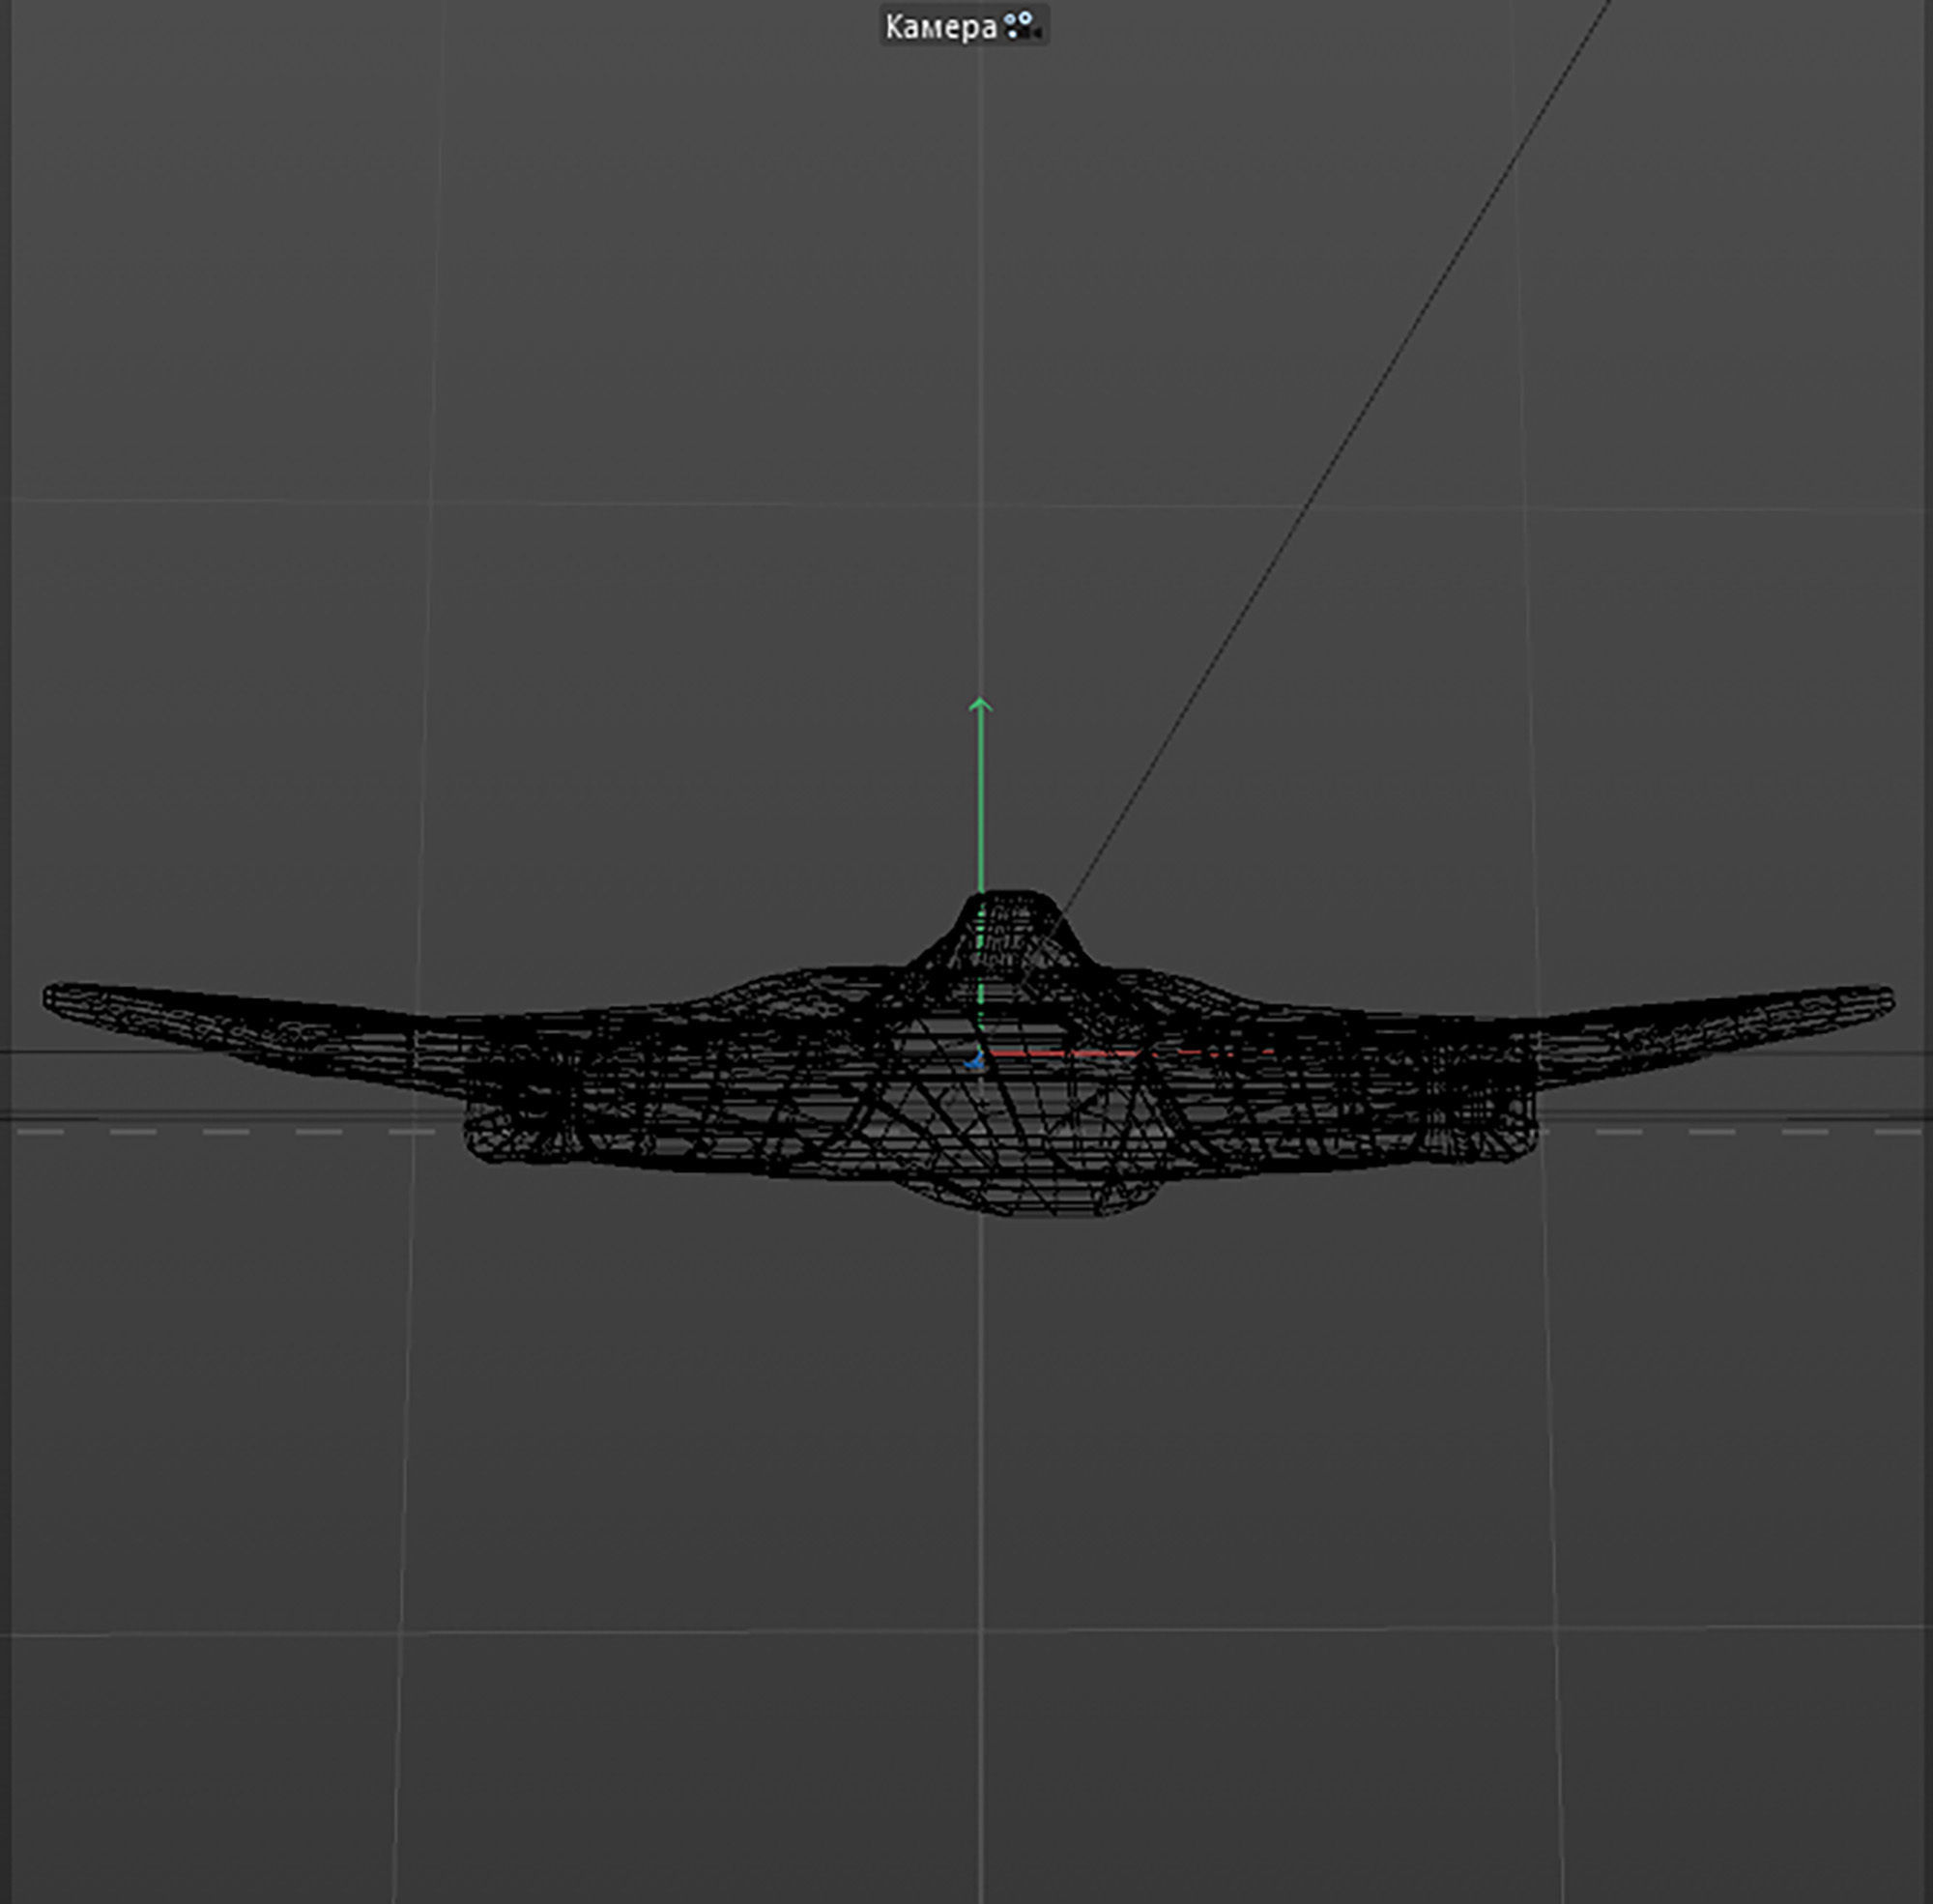Click the blue Z-axis handle at origin
Viewport: 1933px width, 1904px height.
point(975,1060)
